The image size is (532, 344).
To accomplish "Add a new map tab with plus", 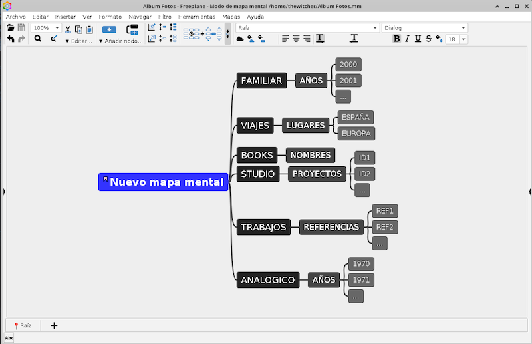I will click(55, 325).
